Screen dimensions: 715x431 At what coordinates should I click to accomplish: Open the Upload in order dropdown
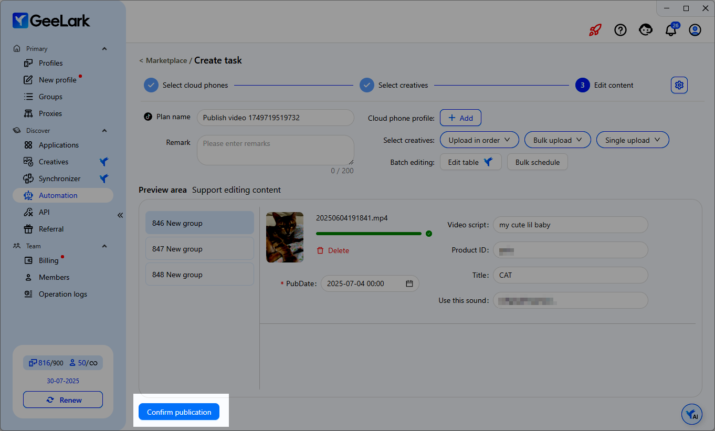pyautogui.click(x=479, y=140)
